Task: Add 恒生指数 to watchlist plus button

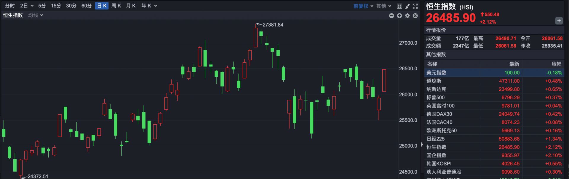Action: pyautogui.click(x=559, y=21)
